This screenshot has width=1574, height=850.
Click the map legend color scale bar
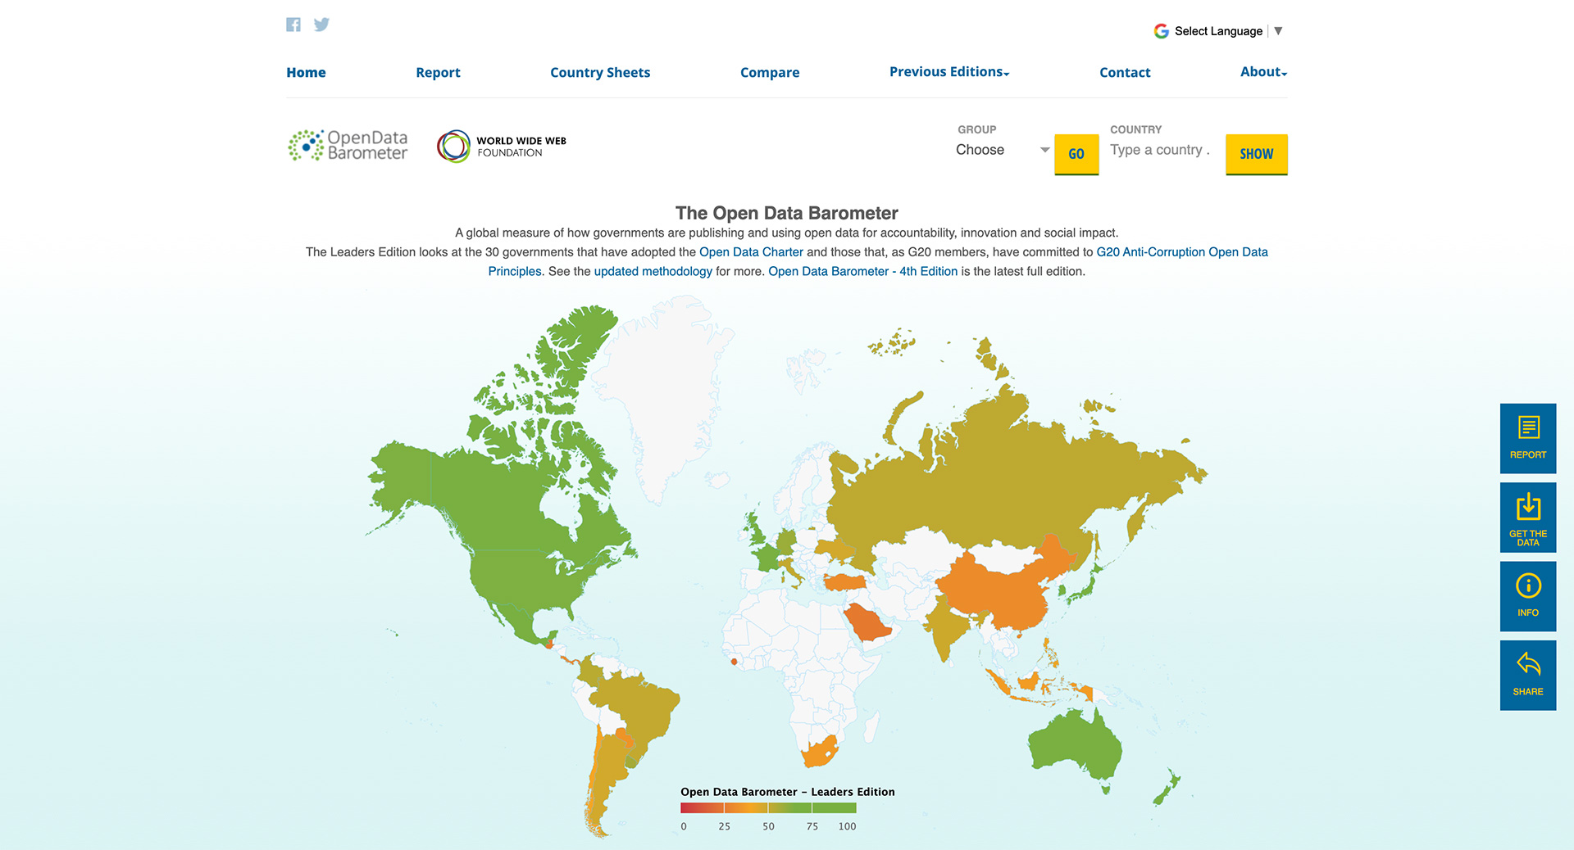[x=768, y=808]
